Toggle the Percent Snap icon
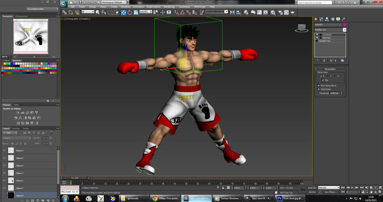The image size is (383, 202). [188, 12]
